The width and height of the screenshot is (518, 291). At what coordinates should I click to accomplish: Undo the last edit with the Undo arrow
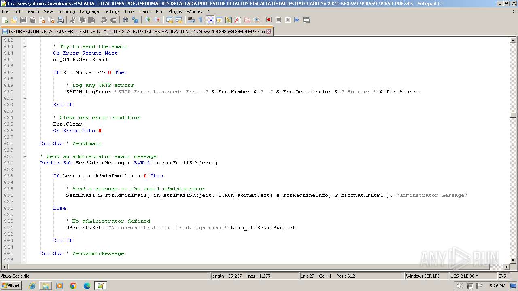click(x=104, y=20)
